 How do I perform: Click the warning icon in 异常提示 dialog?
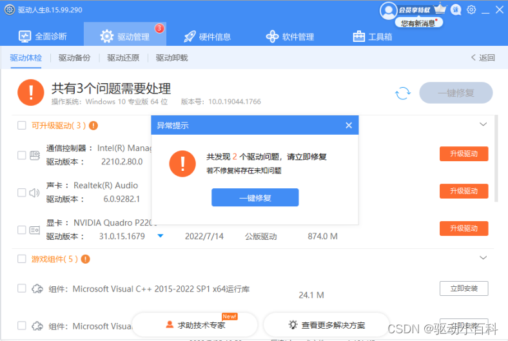point(182,164)
